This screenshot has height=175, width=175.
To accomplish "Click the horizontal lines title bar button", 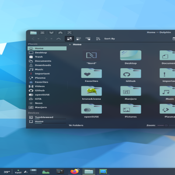I will pos(42,33).
